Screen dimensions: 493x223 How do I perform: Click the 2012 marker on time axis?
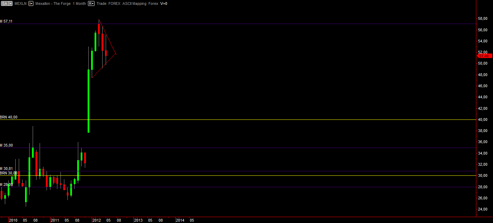97,220
